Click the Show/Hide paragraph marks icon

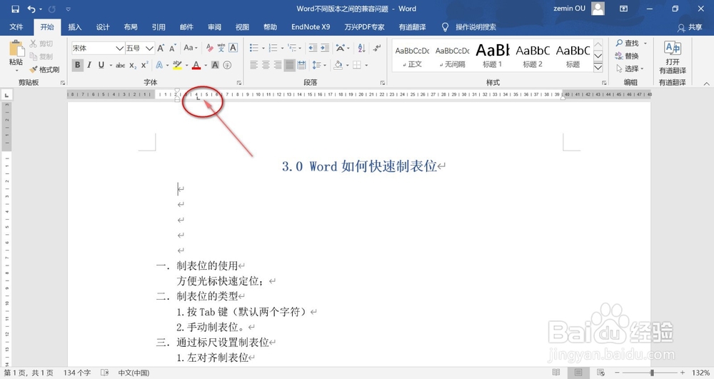[x=376, y=48]
